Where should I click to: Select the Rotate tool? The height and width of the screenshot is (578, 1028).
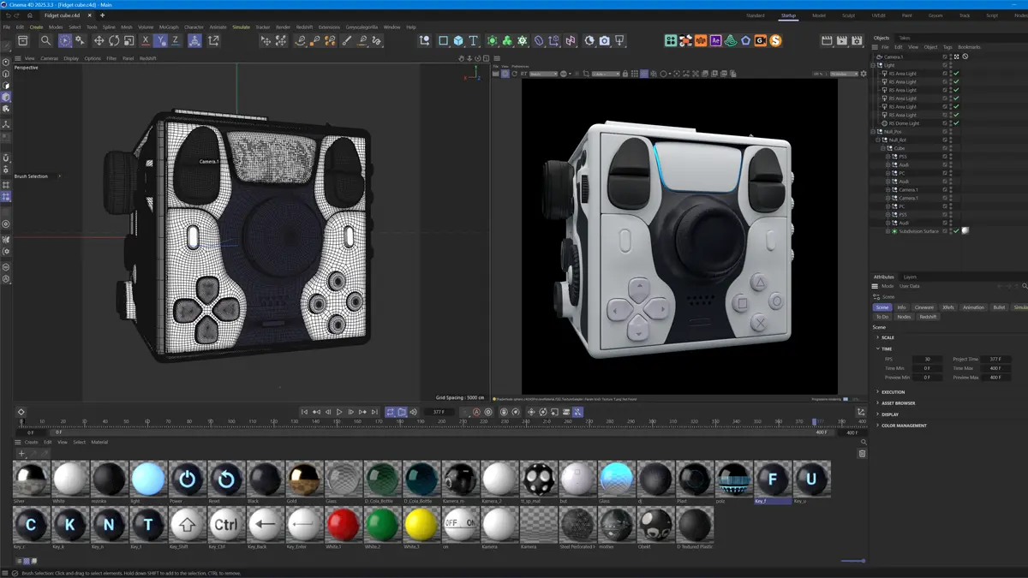click(114, 40)
